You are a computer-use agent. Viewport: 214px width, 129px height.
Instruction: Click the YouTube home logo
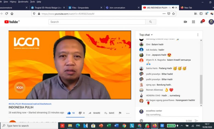coord(12,22)
